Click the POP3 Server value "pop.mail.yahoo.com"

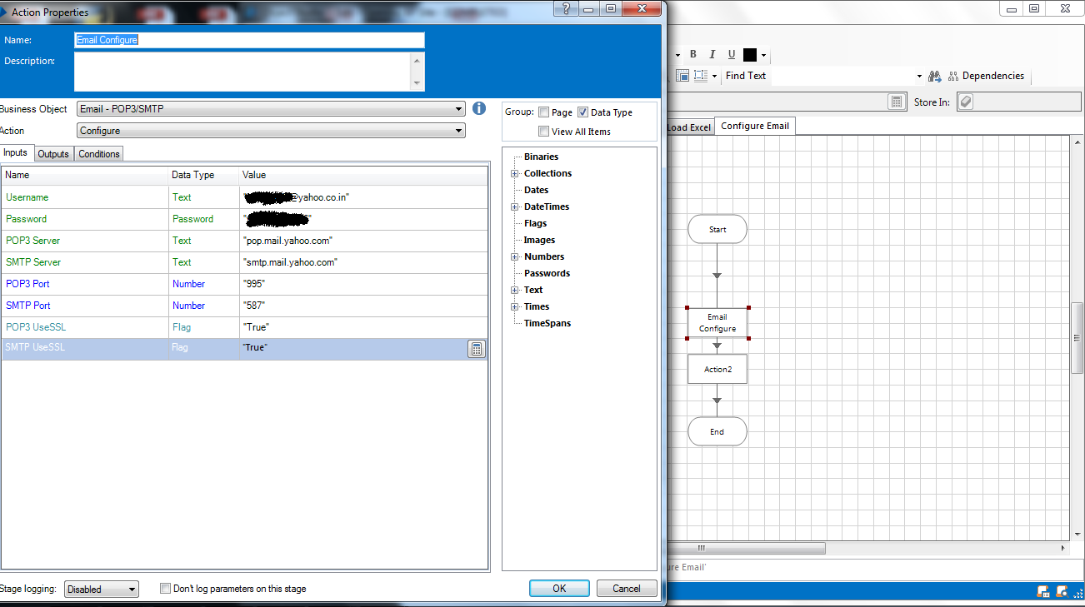click(287, 241)
